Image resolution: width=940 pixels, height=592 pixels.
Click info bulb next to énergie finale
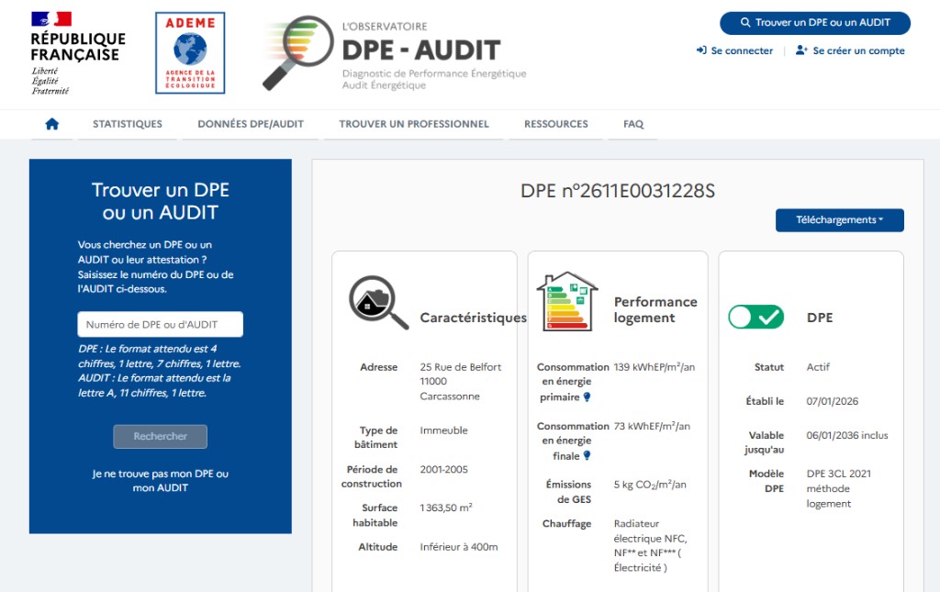pyautogui.click(x=587, y=455)
